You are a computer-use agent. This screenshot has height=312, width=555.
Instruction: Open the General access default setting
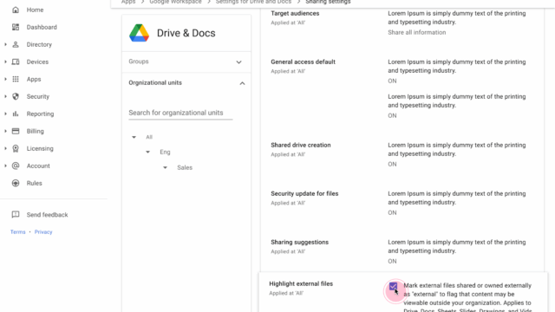pos(303,62)
